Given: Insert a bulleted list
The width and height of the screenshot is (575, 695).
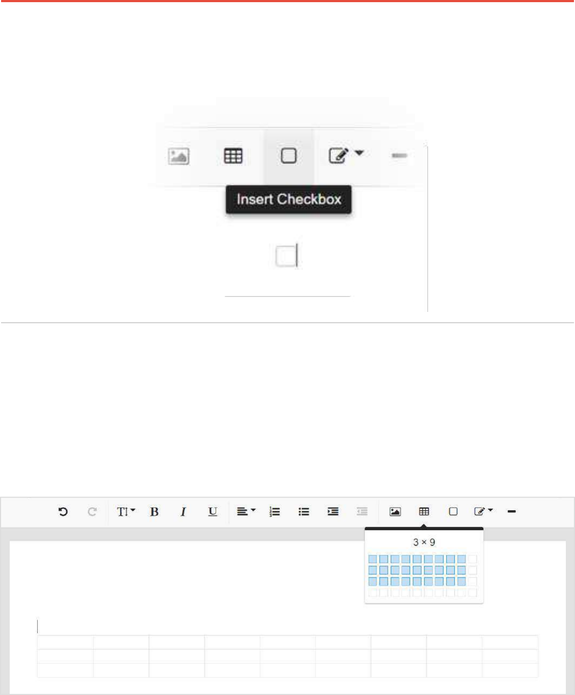Looking at the screenshot, I should 304,512.
